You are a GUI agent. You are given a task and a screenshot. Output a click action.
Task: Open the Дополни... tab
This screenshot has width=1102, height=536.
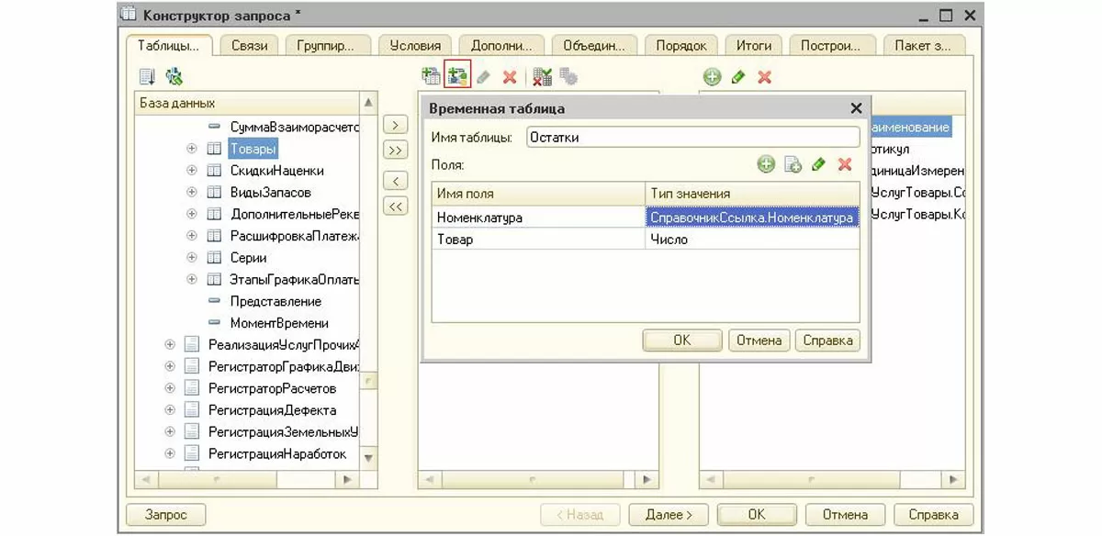[x=500, y=46]
